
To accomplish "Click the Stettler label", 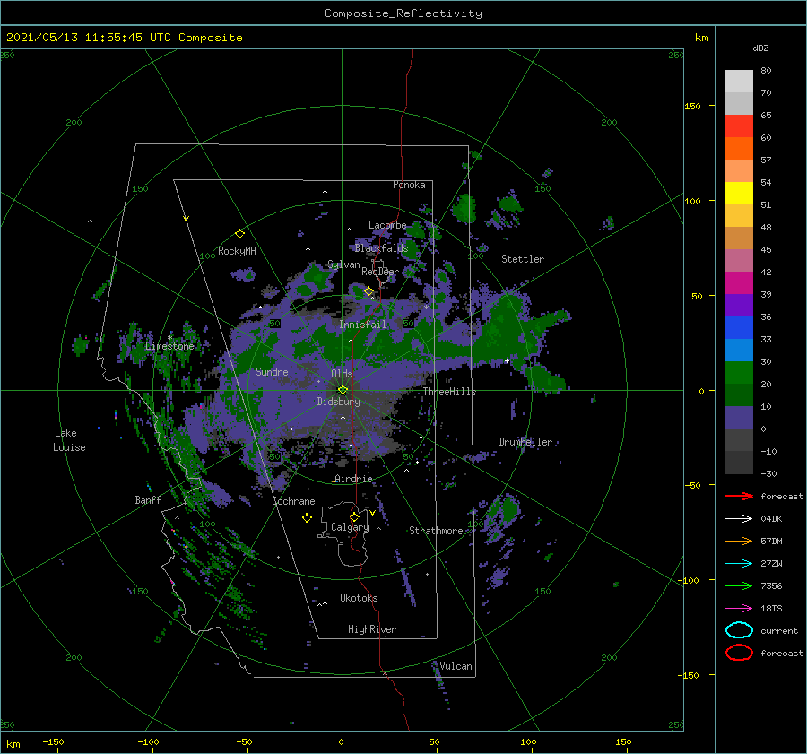I will pos(523,259).
